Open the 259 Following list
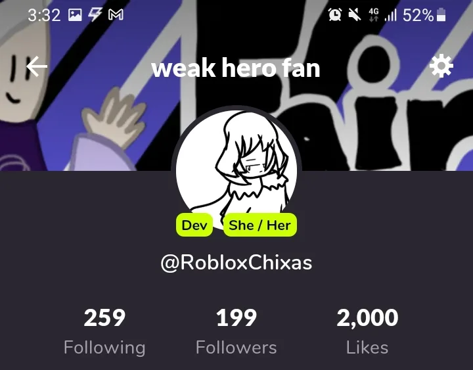 (x=104, y=332)
